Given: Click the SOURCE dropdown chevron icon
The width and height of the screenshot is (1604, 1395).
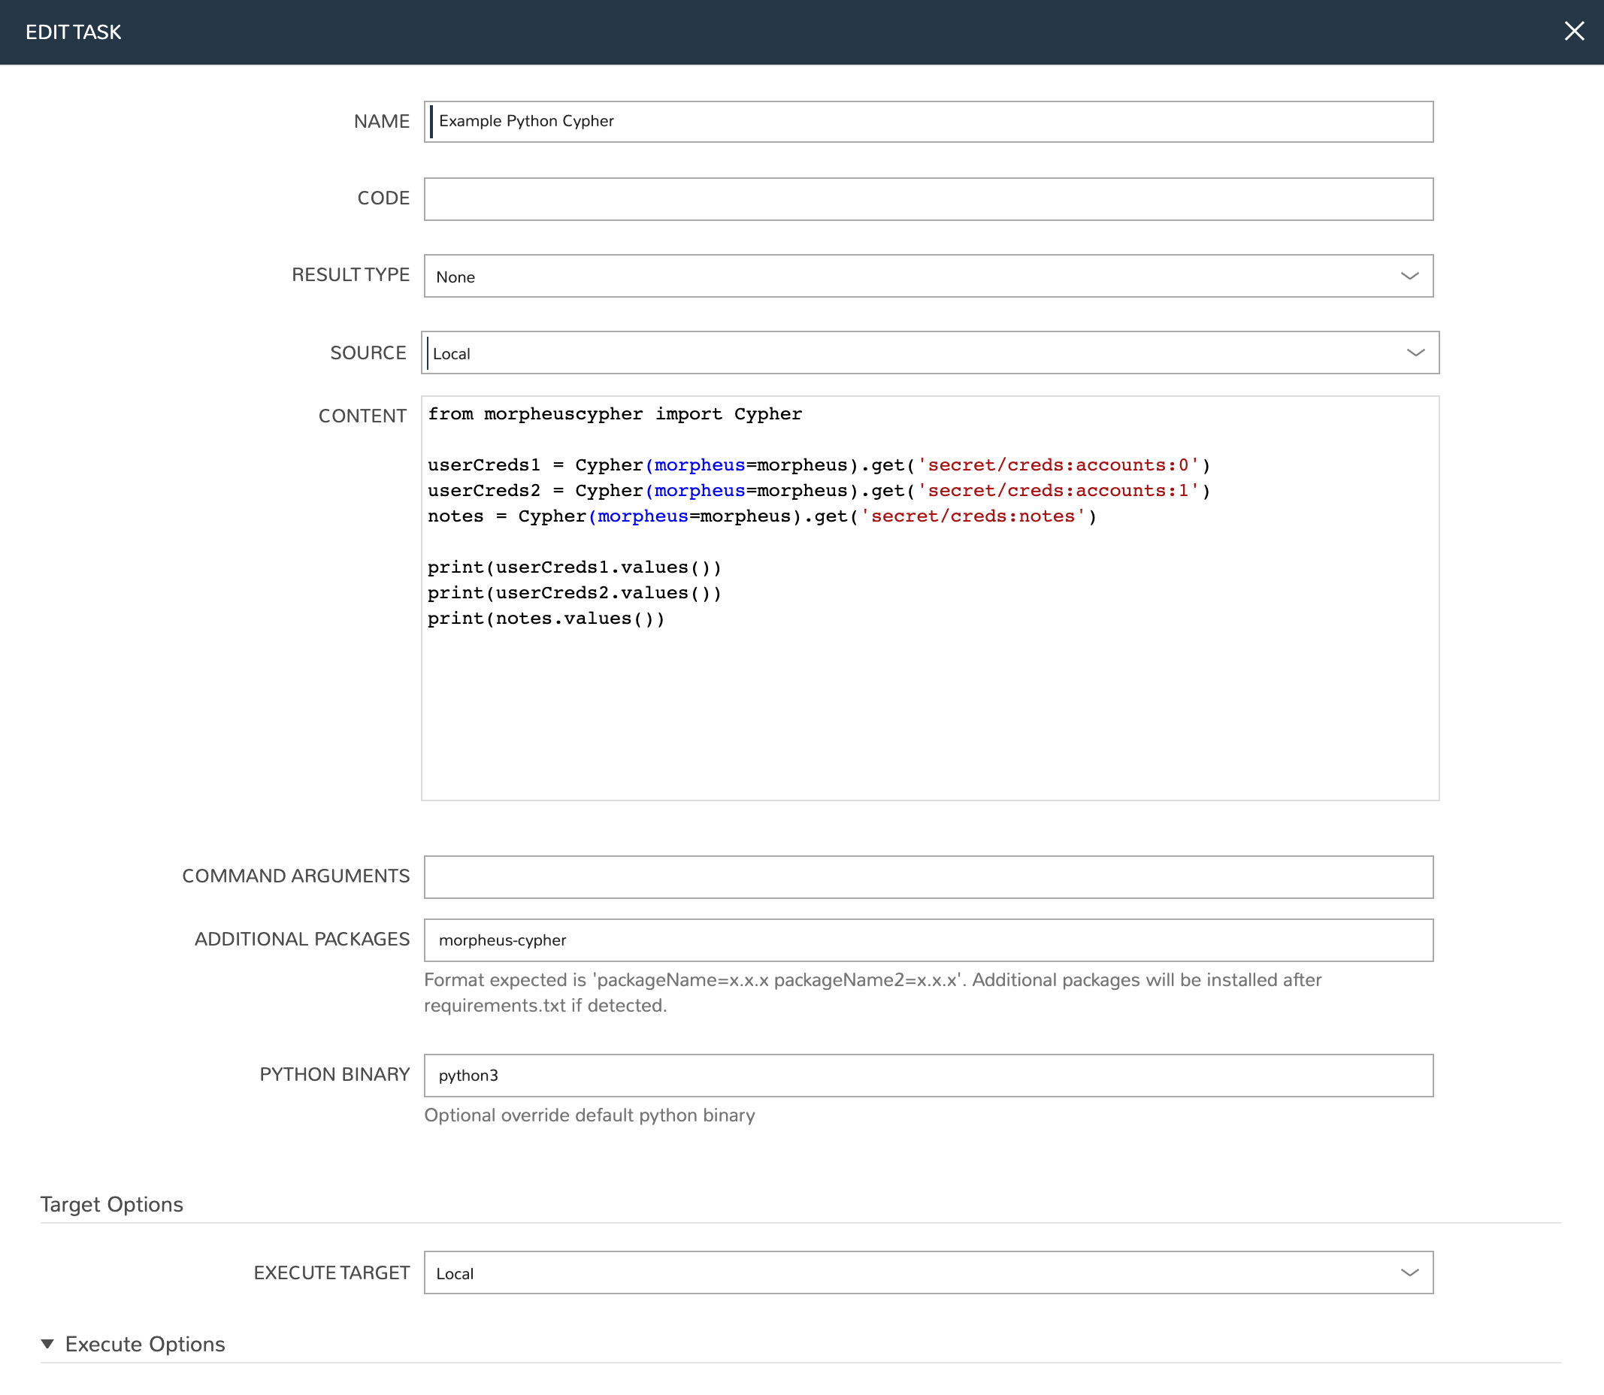Looking at the screenshot, I should click(x=1415, y=353).
